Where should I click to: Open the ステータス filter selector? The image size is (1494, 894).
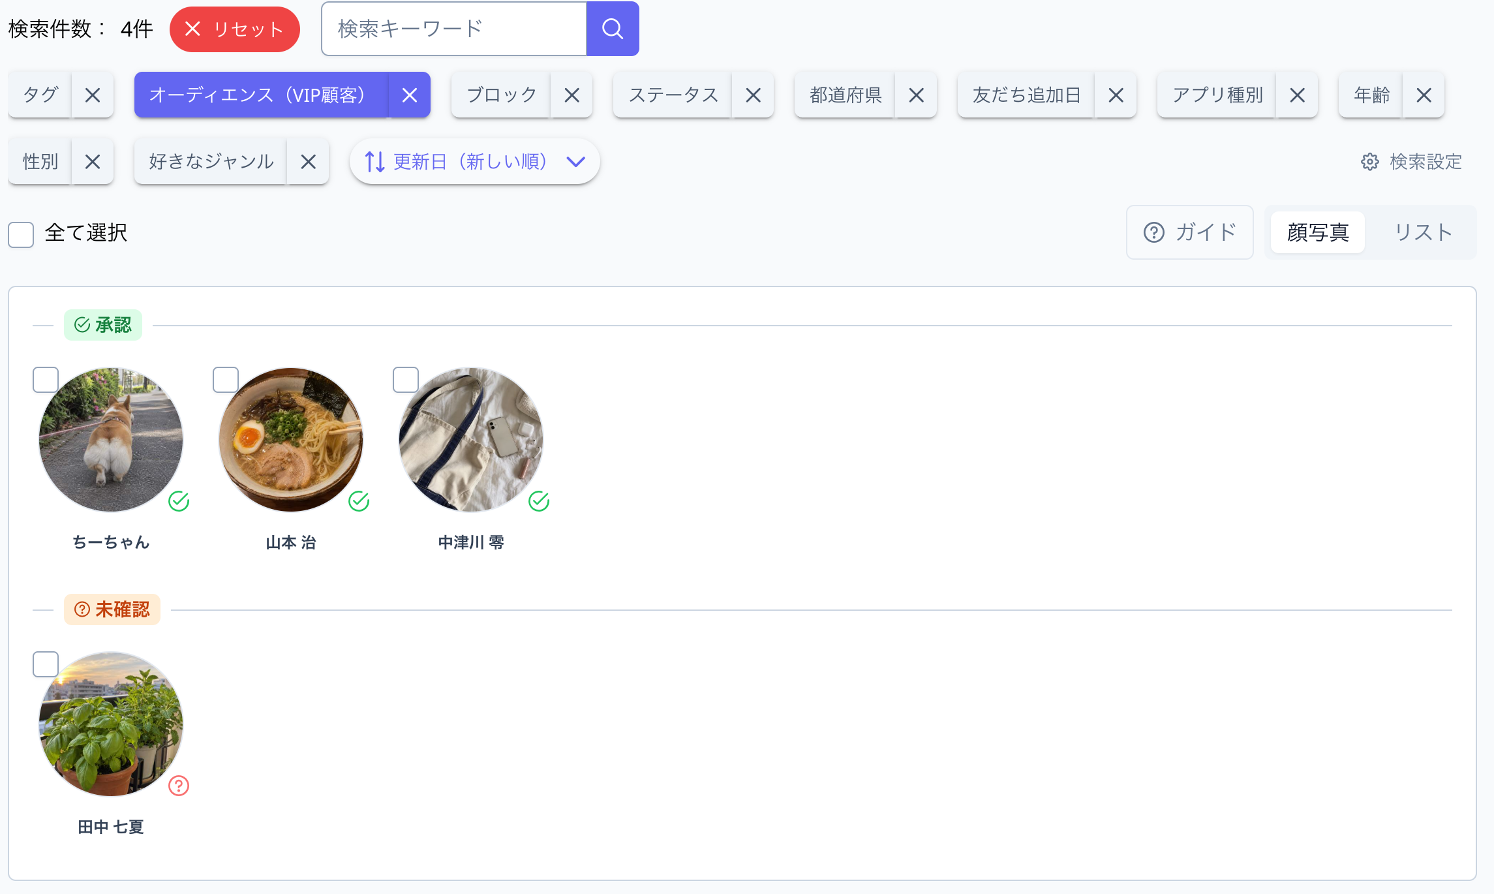coord(673,95)
